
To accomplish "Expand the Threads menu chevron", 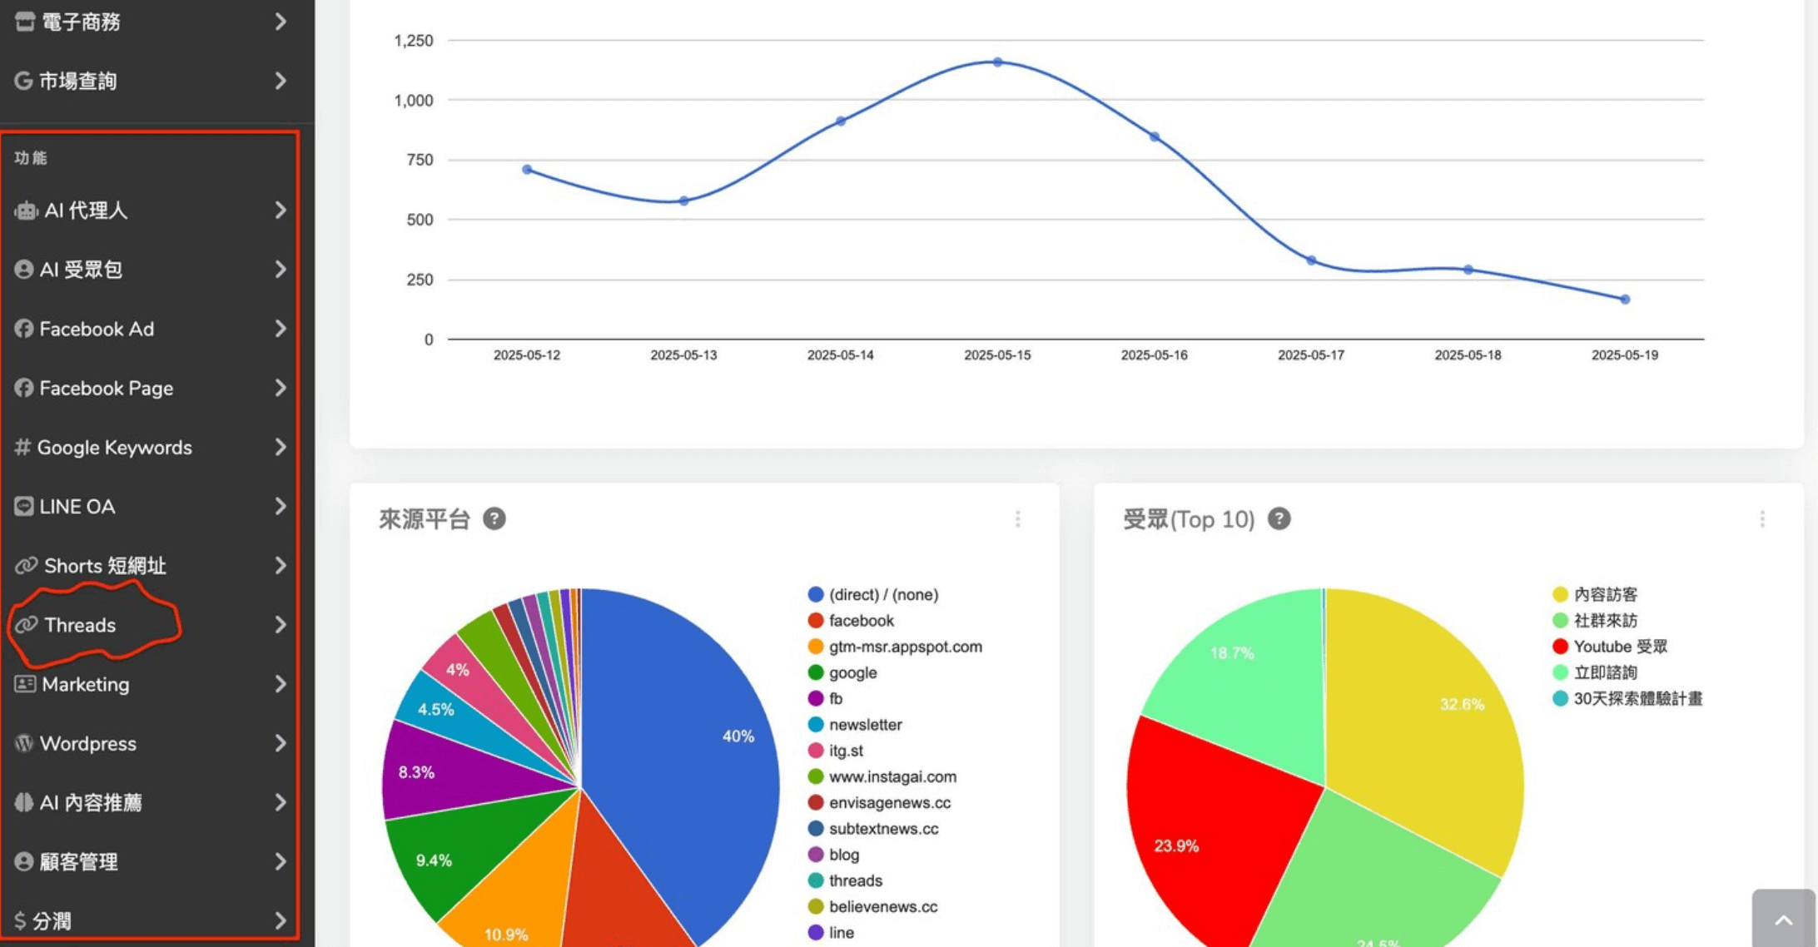I will click(x=281, y=625).
